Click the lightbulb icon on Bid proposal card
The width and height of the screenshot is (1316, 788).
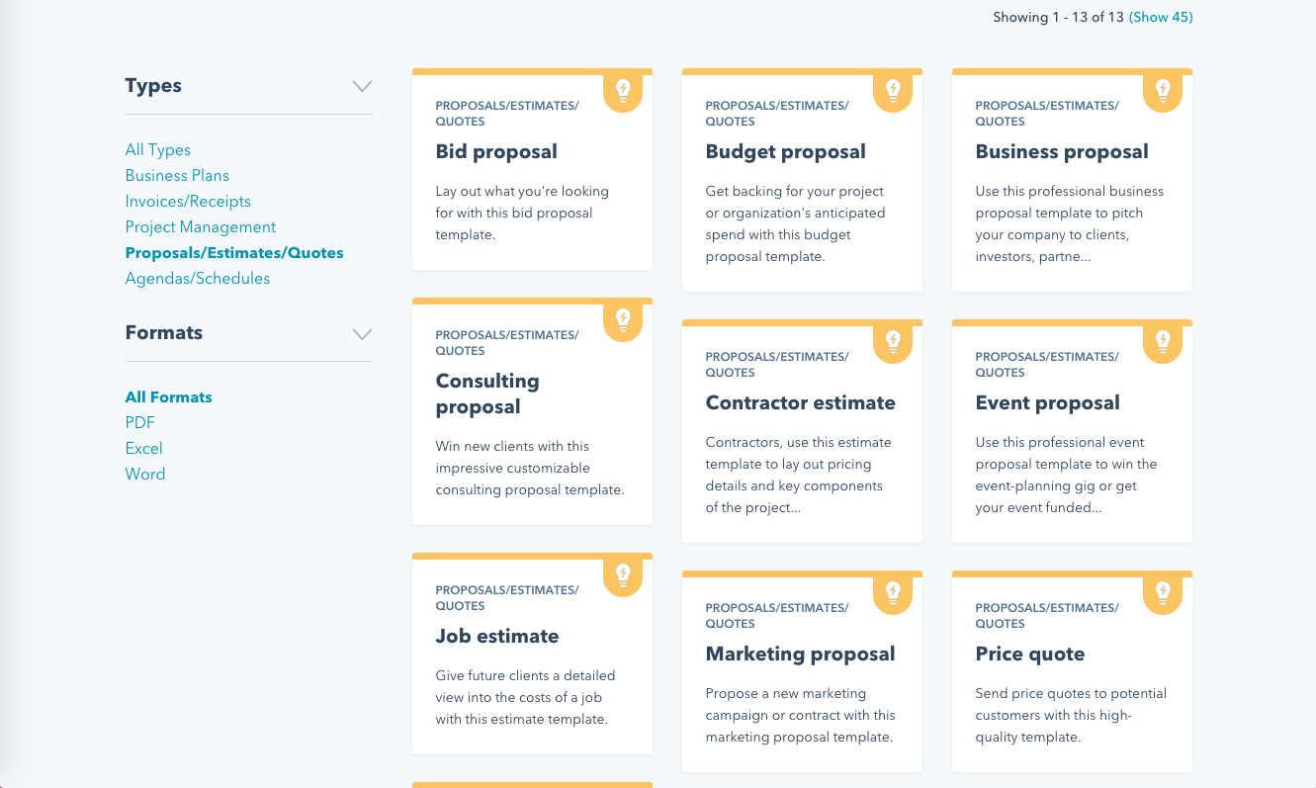(x=623, y=91)
